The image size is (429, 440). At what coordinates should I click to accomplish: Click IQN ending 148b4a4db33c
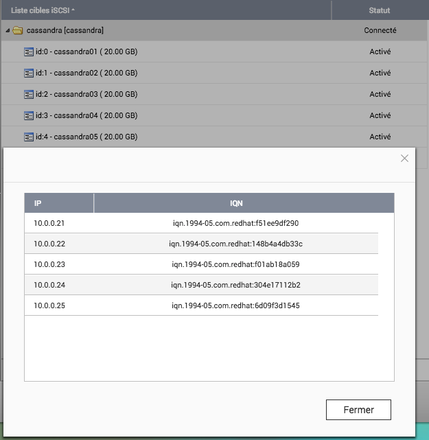pos(235,244)
